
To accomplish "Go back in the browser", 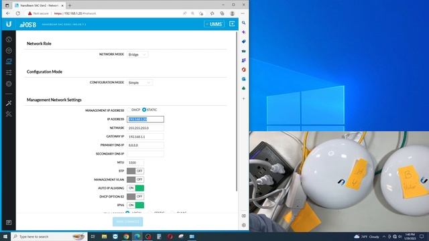I will click(x=8, y=13).
